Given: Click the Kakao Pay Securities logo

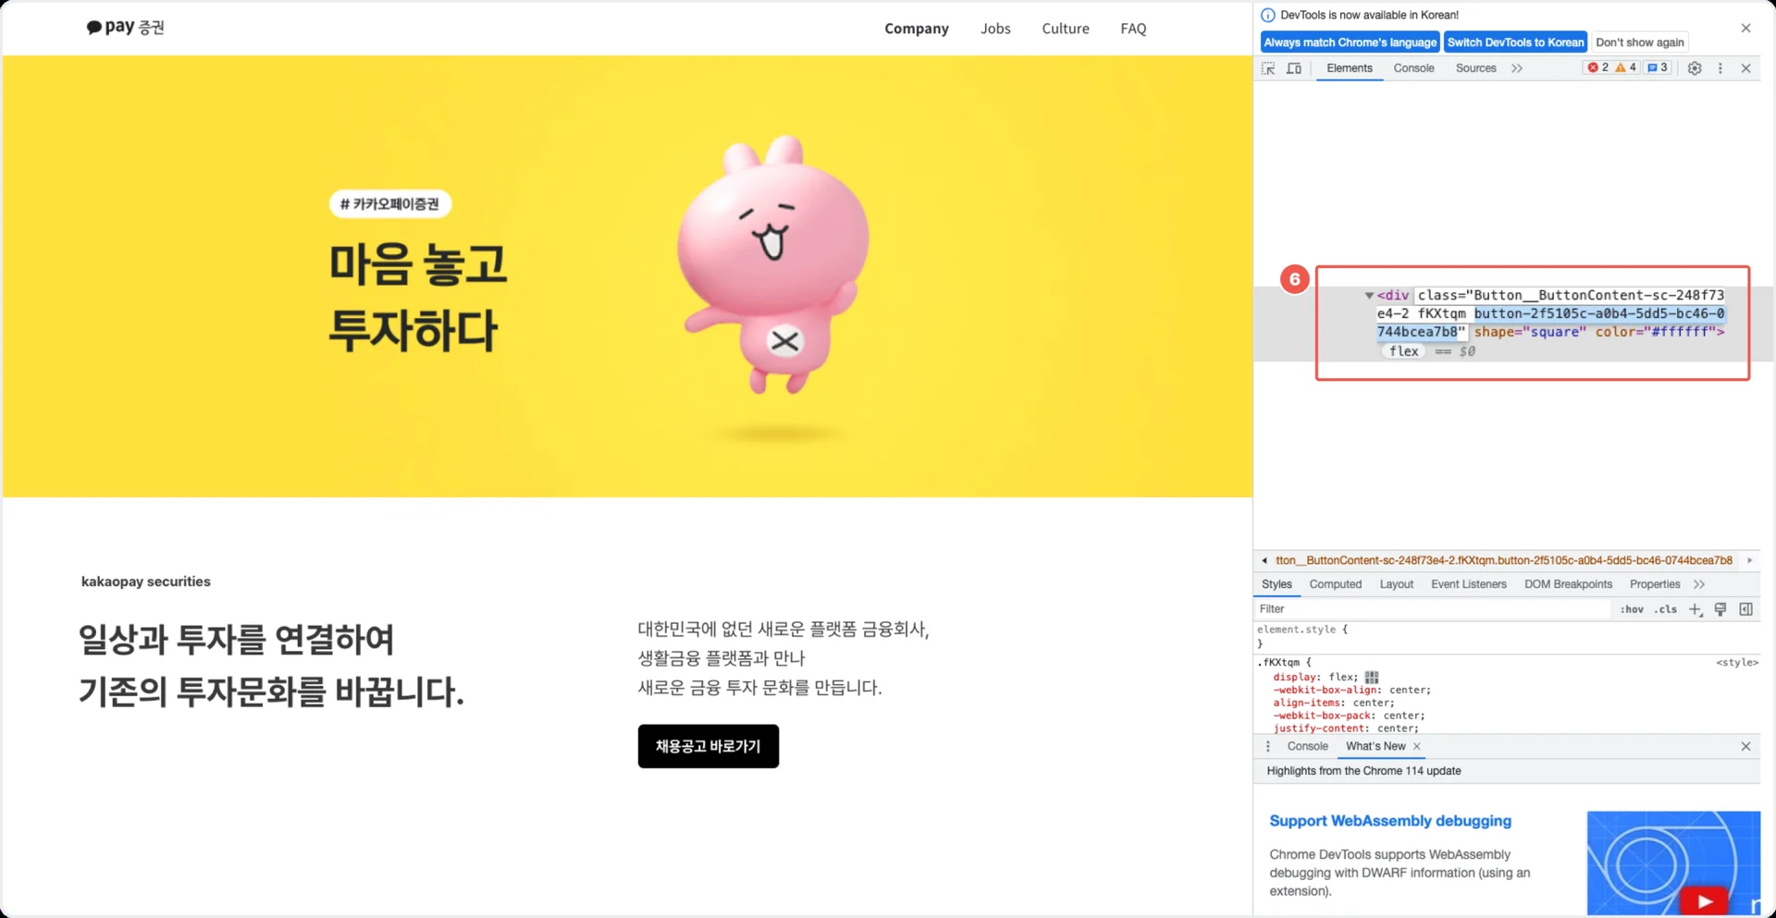Looking at the screenshot, I should tap(126, 28).
